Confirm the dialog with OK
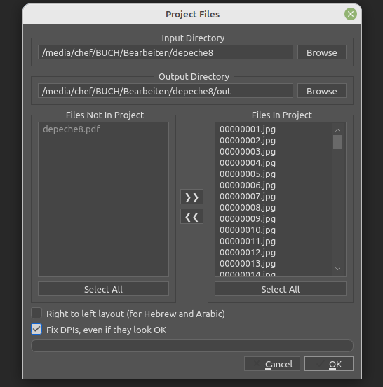Screen dimensions: 383x387 [x=329, y=364]
